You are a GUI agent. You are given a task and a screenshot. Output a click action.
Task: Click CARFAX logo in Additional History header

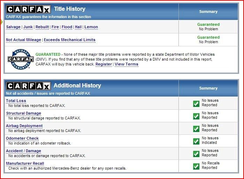click(28, 86)
